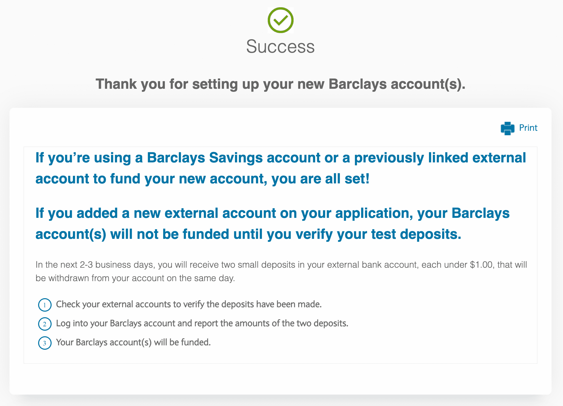
Task: Click the "previously linked external" phrase
Action: coord(440,158)
